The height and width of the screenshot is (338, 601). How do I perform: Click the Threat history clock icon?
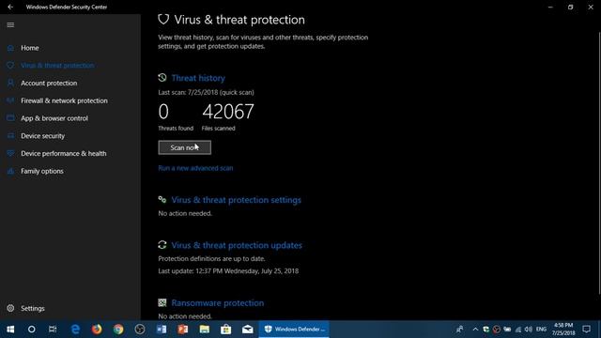(162, 78)
